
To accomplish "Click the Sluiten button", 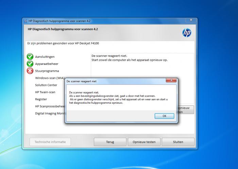I will (178, 142).
